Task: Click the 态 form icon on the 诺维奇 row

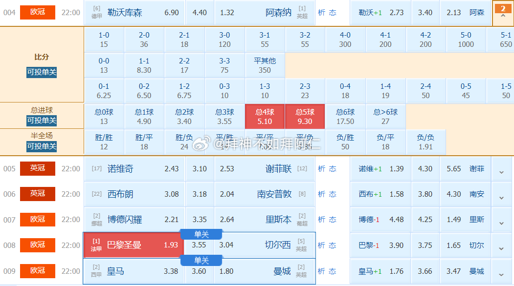Action: (x=334, y=168)
